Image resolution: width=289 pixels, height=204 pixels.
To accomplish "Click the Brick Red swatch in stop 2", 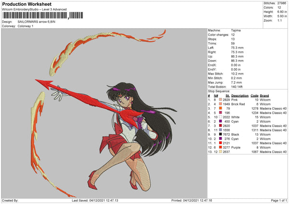I will tap(221, 104).
